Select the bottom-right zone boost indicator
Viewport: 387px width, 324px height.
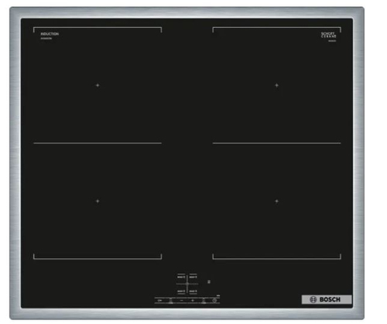tap(193, 291)
